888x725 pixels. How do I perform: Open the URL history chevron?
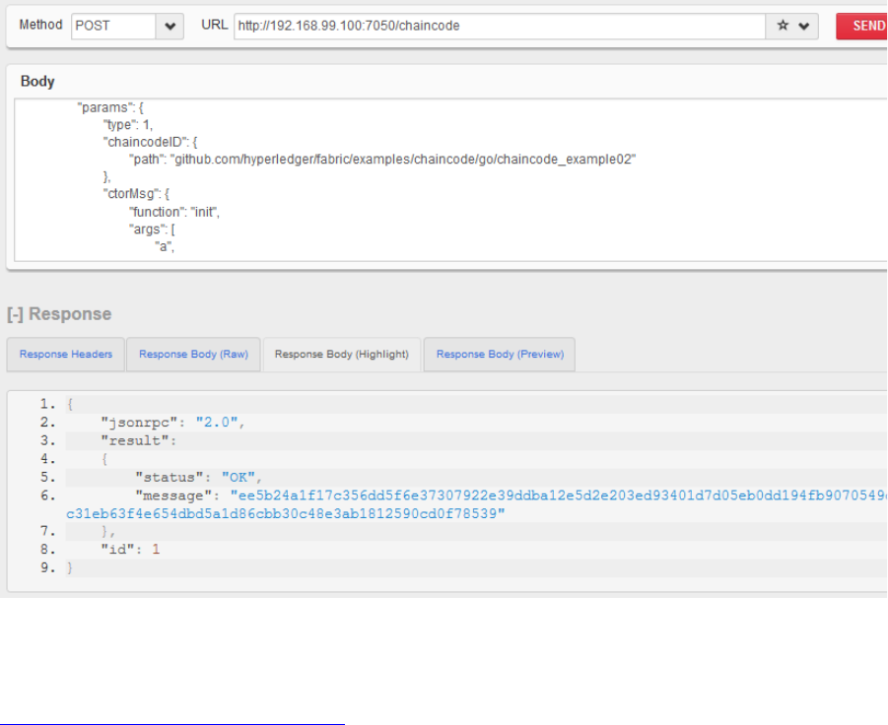pyautogui.click(x=803, y=26)
